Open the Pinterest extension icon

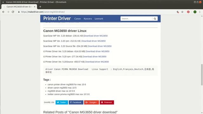pos(188,12)
